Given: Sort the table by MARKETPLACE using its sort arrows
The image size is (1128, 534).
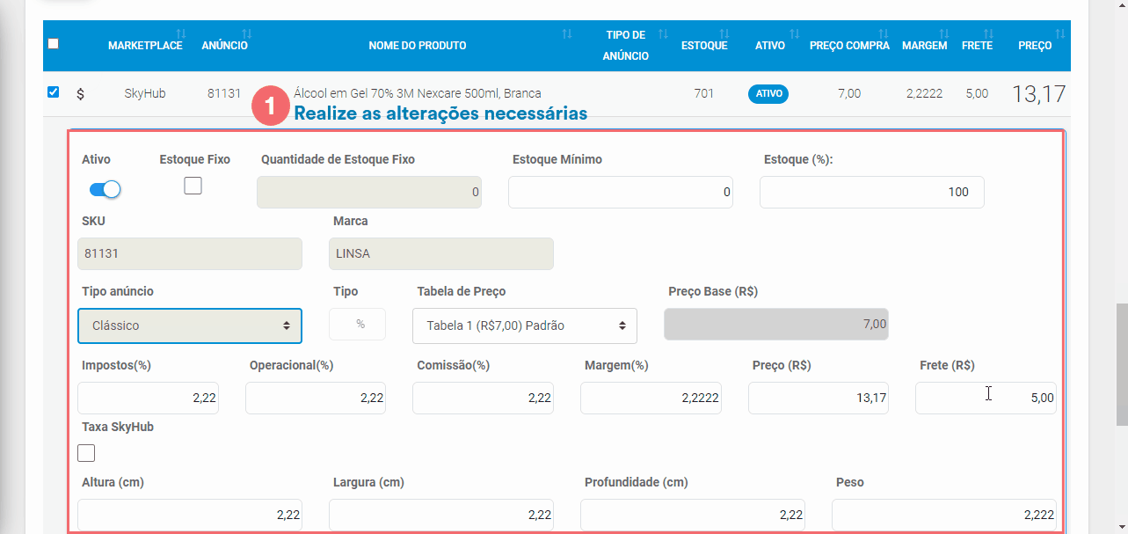Looking at the screenshot, I should pyautogui.click(x=181, y=34).
